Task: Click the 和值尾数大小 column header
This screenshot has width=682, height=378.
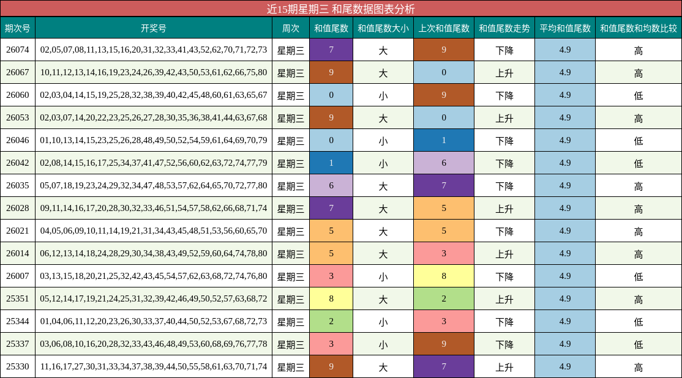Action: click(x=383, y=28)
